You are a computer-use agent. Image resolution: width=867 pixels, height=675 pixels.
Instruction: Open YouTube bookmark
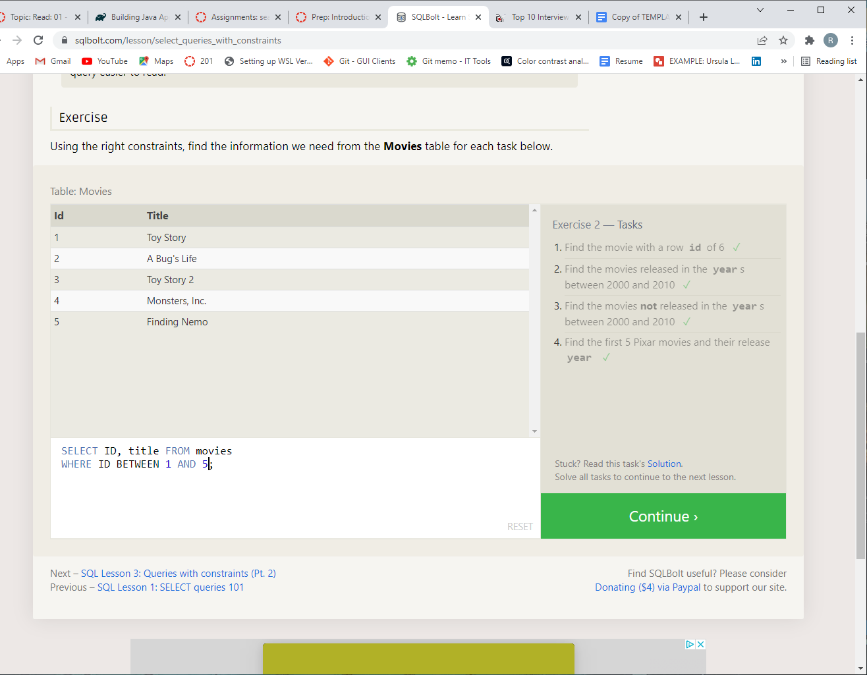(x=105, y=61)
